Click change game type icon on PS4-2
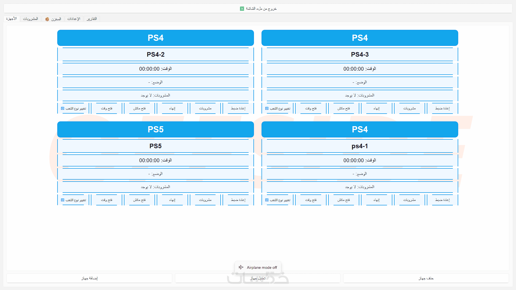Screen dimensions: 516x290 click(63, 108)
